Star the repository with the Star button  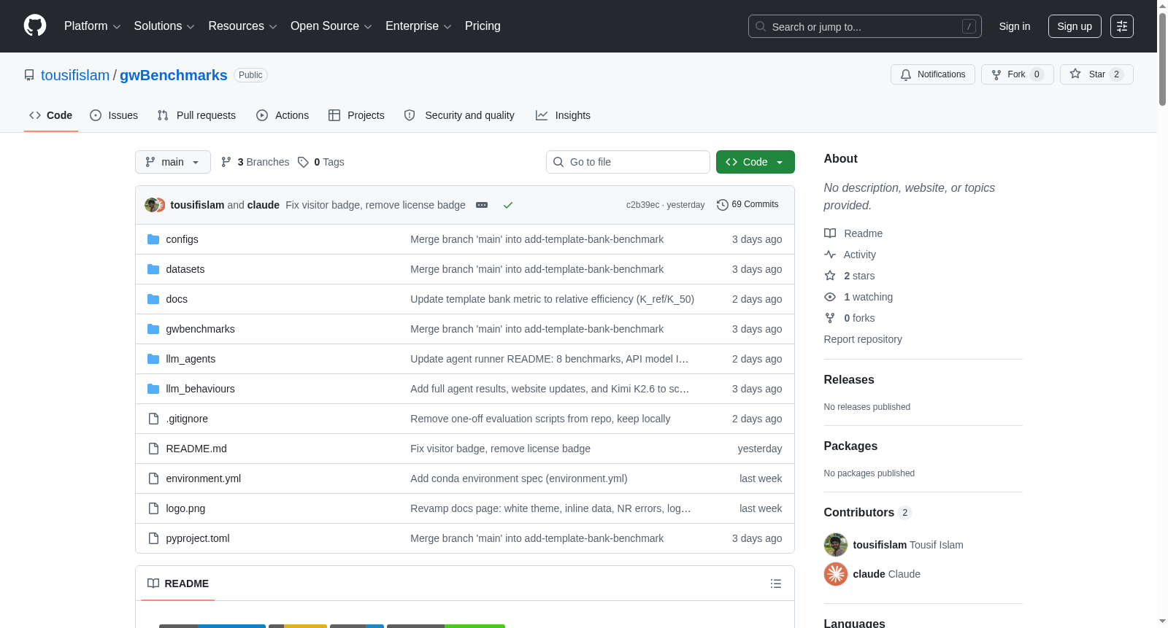point(1096,74)
